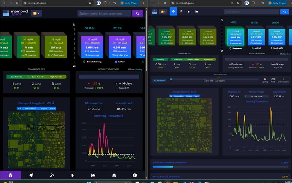
Task: Open block 961634 link in mempool.space
Action: [x=90, y=28]
